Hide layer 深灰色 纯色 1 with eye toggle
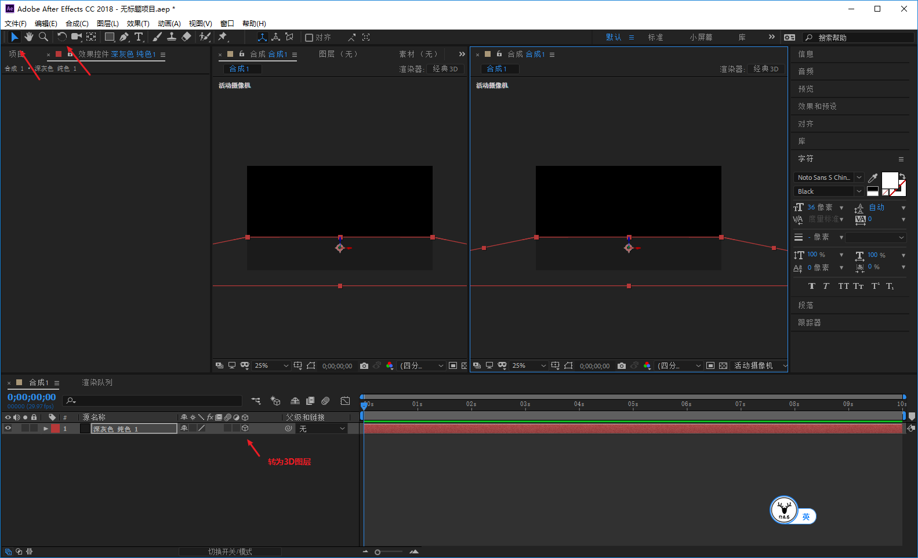Image resolution: width=918 pixels, height=558 pixels. [8, 429]
